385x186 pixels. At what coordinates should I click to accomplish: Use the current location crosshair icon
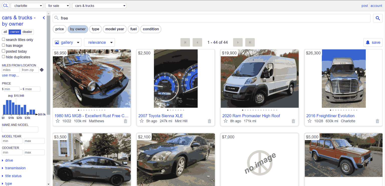pyautogui.click(x=42, y=70)
